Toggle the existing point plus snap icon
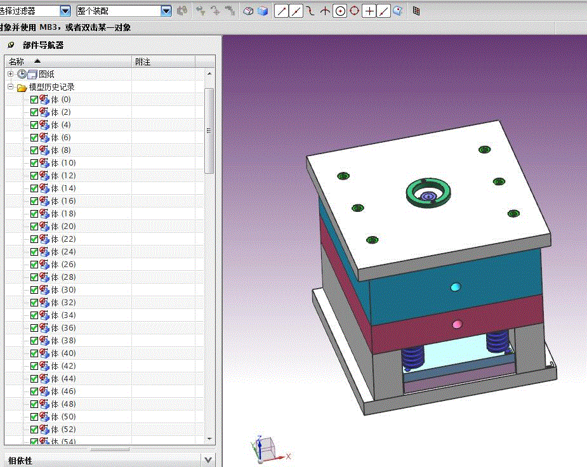This screenshot has height=467, width=587. click(369, 11)
